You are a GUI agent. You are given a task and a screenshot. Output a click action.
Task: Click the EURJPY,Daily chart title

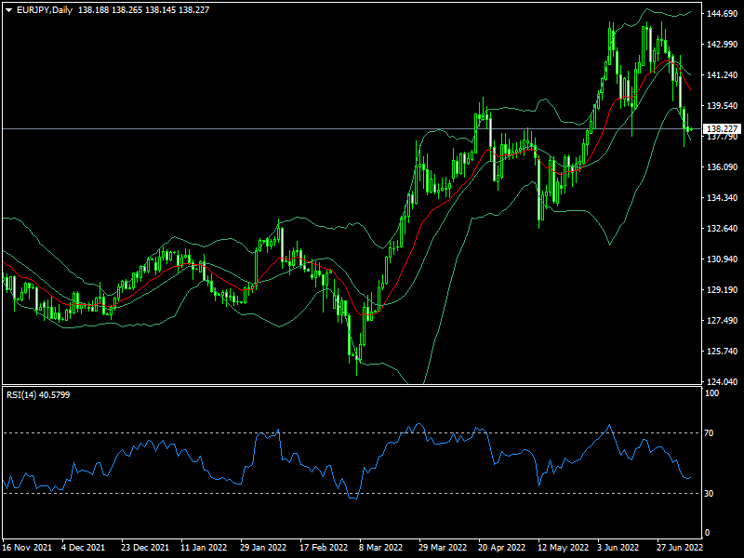coord(45,10)
